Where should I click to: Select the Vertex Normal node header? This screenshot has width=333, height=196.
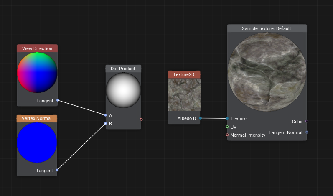click(37, 118)
